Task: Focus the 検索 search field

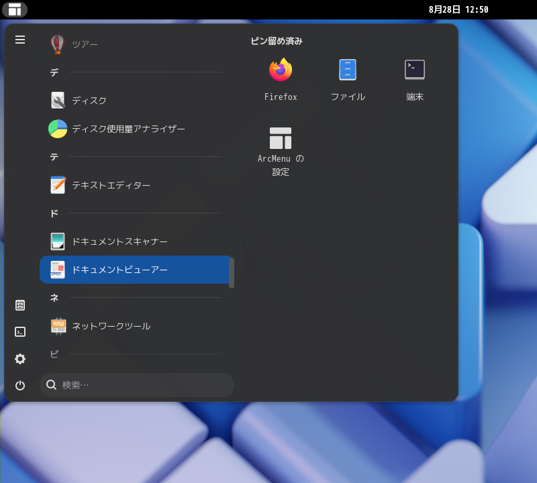Action: click(137, 385)
